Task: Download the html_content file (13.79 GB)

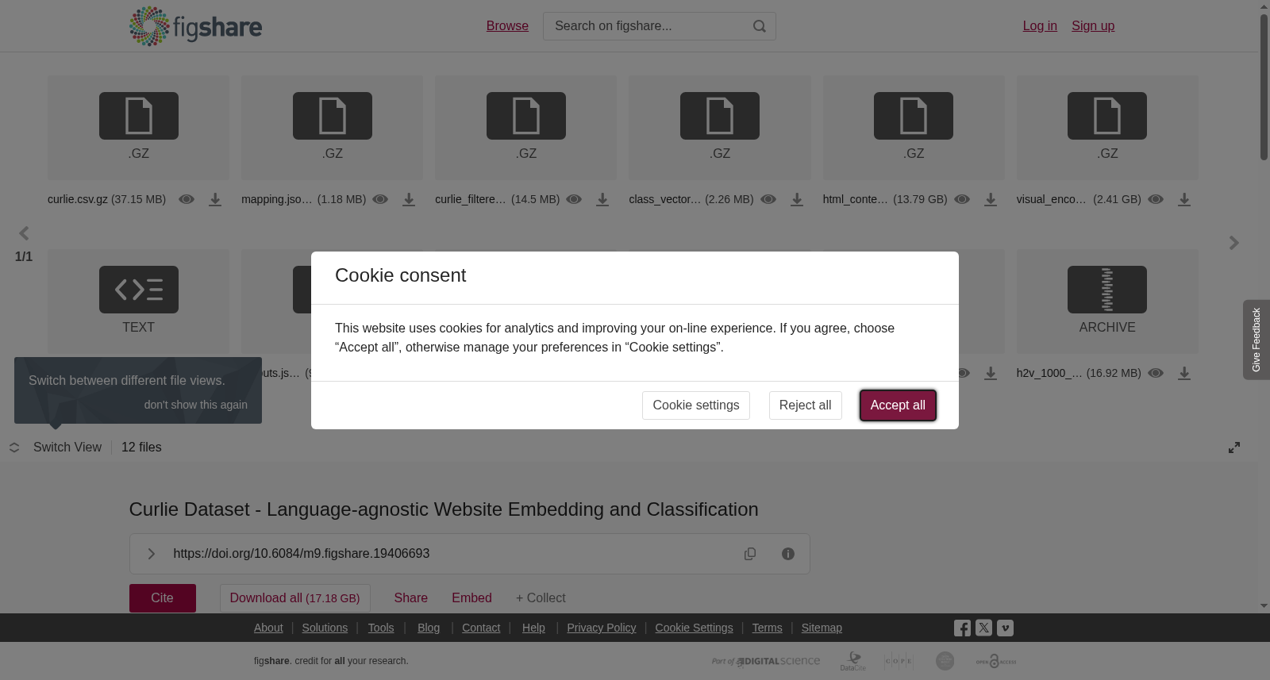Action: tap(991, 200)
